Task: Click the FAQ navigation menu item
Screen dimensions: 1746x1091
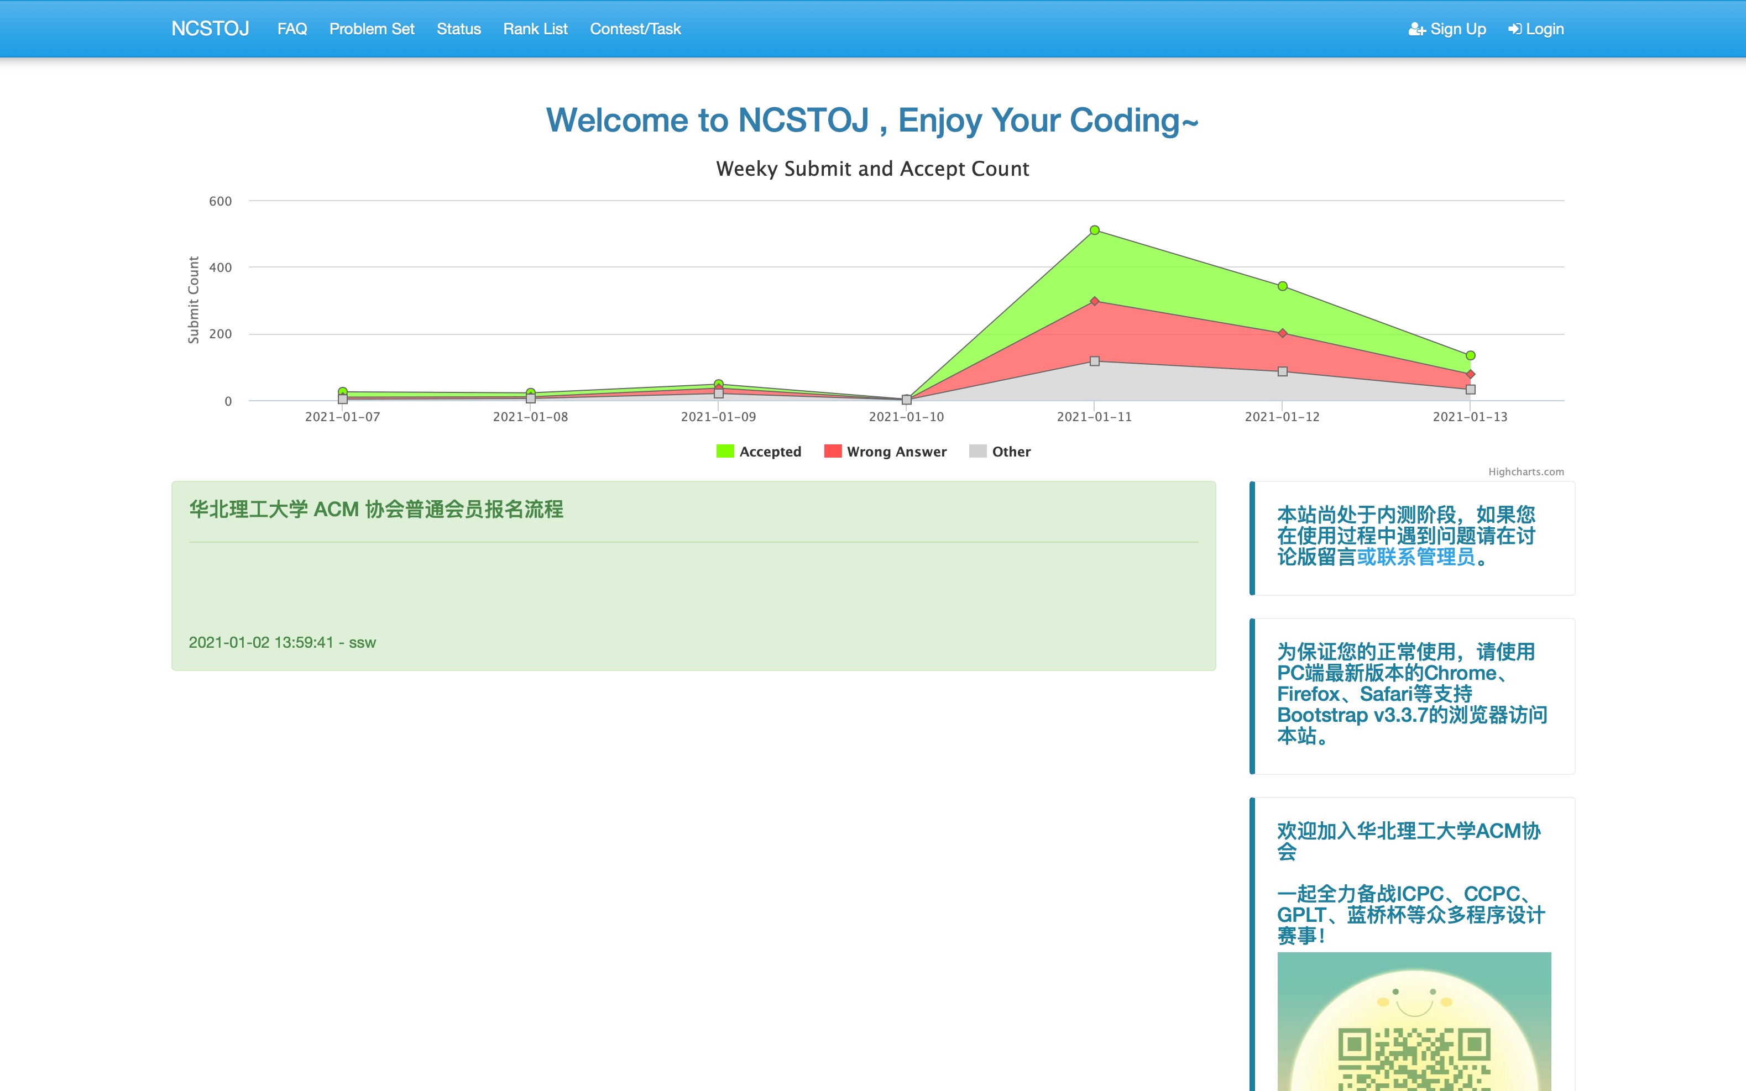Action: click(x=291, y=28)
